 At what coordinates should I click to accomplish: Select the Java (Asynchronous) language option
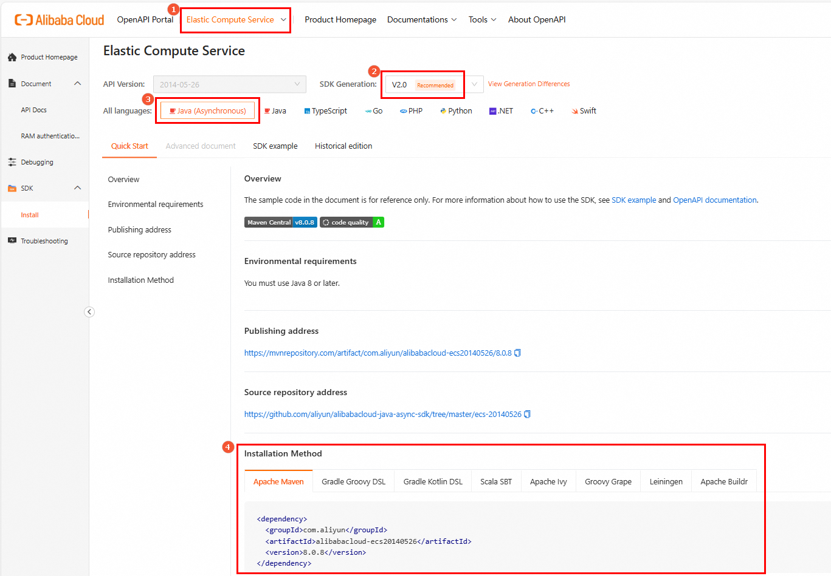pos(207,111)
